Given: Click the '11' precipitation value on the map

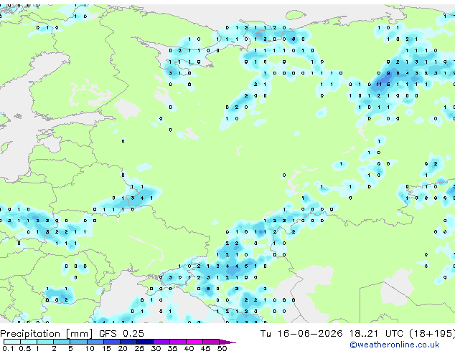Looking at the screenshot, I should [x=379, y=85].
